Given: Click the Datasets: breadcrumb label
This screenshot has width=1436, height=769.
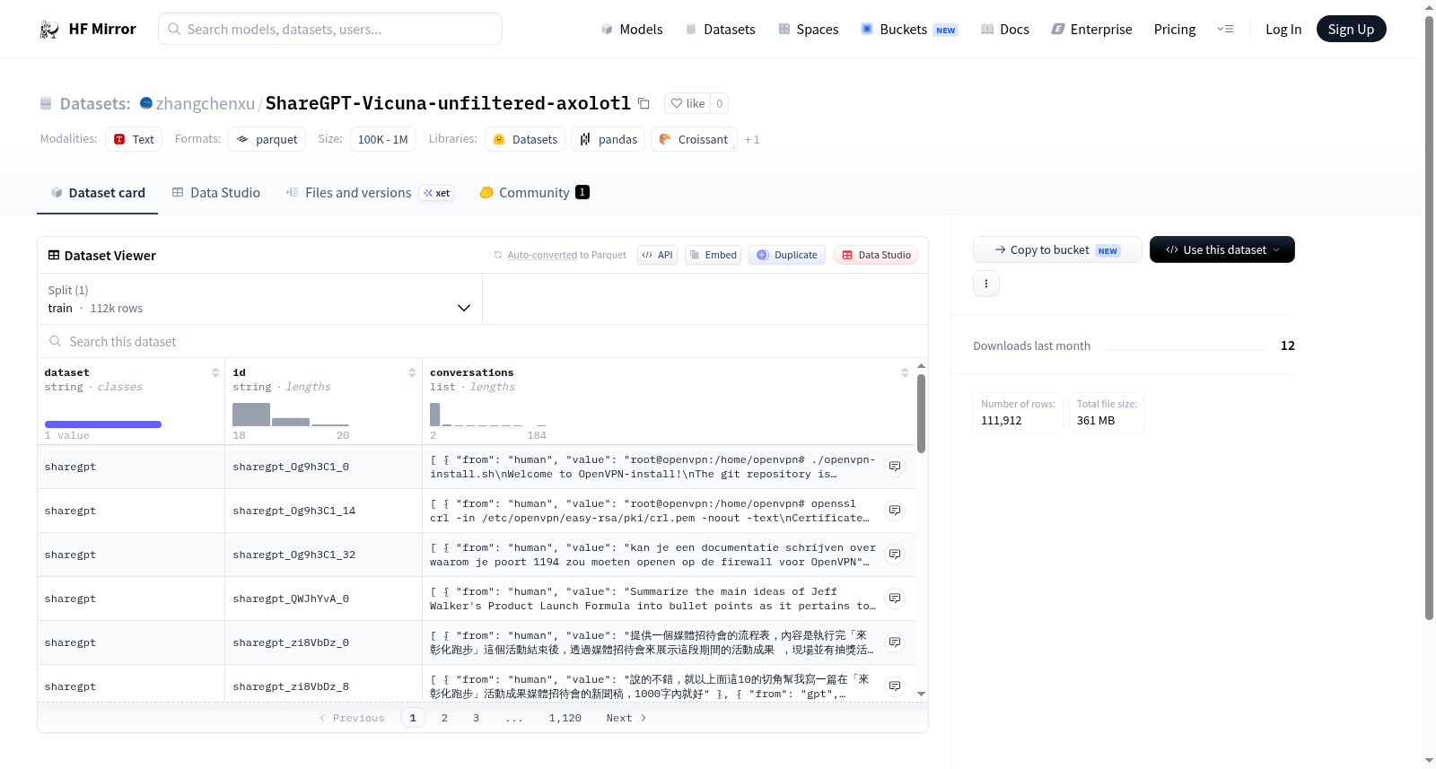Looking at the screenshot, I should 95,103.
